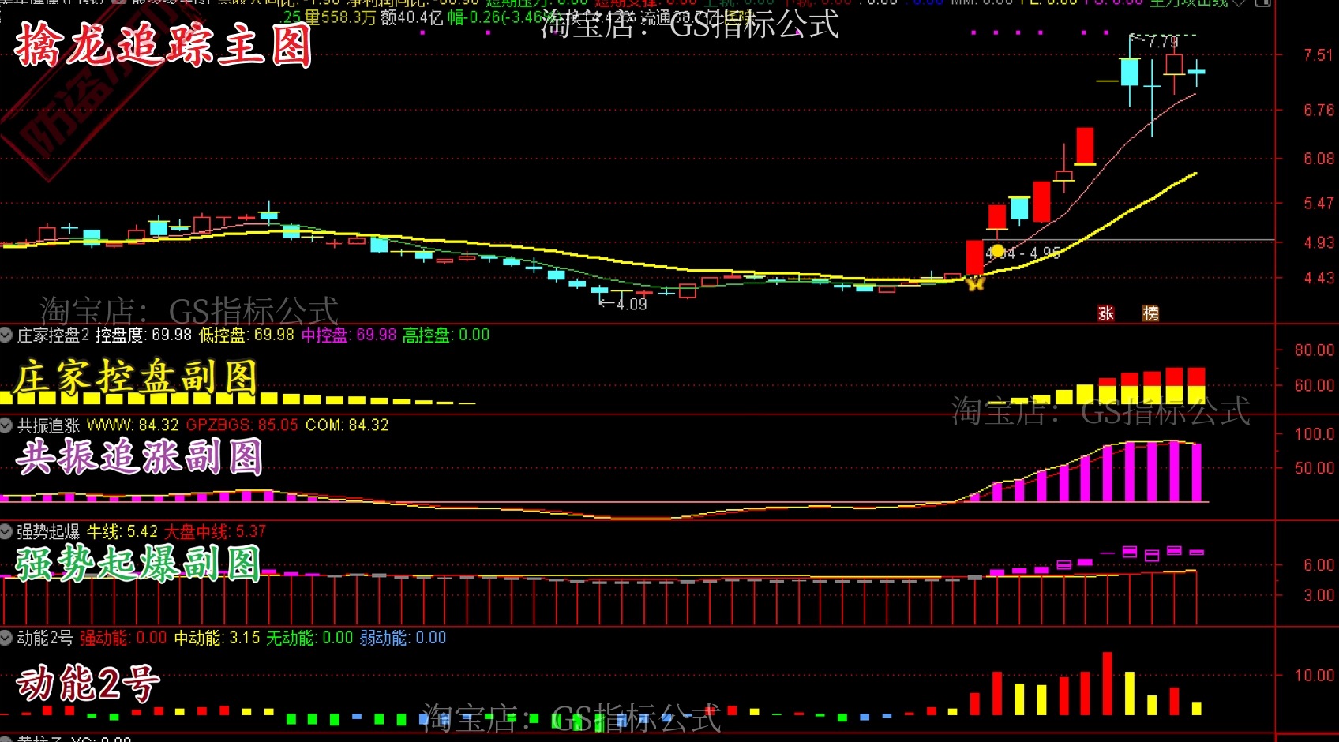
Task: Select the 庄家控盘2 indicator name label
Action: coord(53,335)
